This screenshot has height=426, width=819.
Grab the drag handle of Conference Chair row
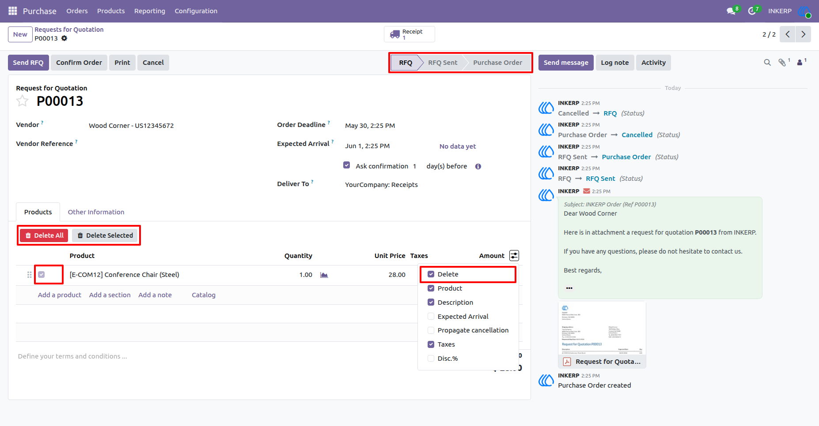point(29,275)
